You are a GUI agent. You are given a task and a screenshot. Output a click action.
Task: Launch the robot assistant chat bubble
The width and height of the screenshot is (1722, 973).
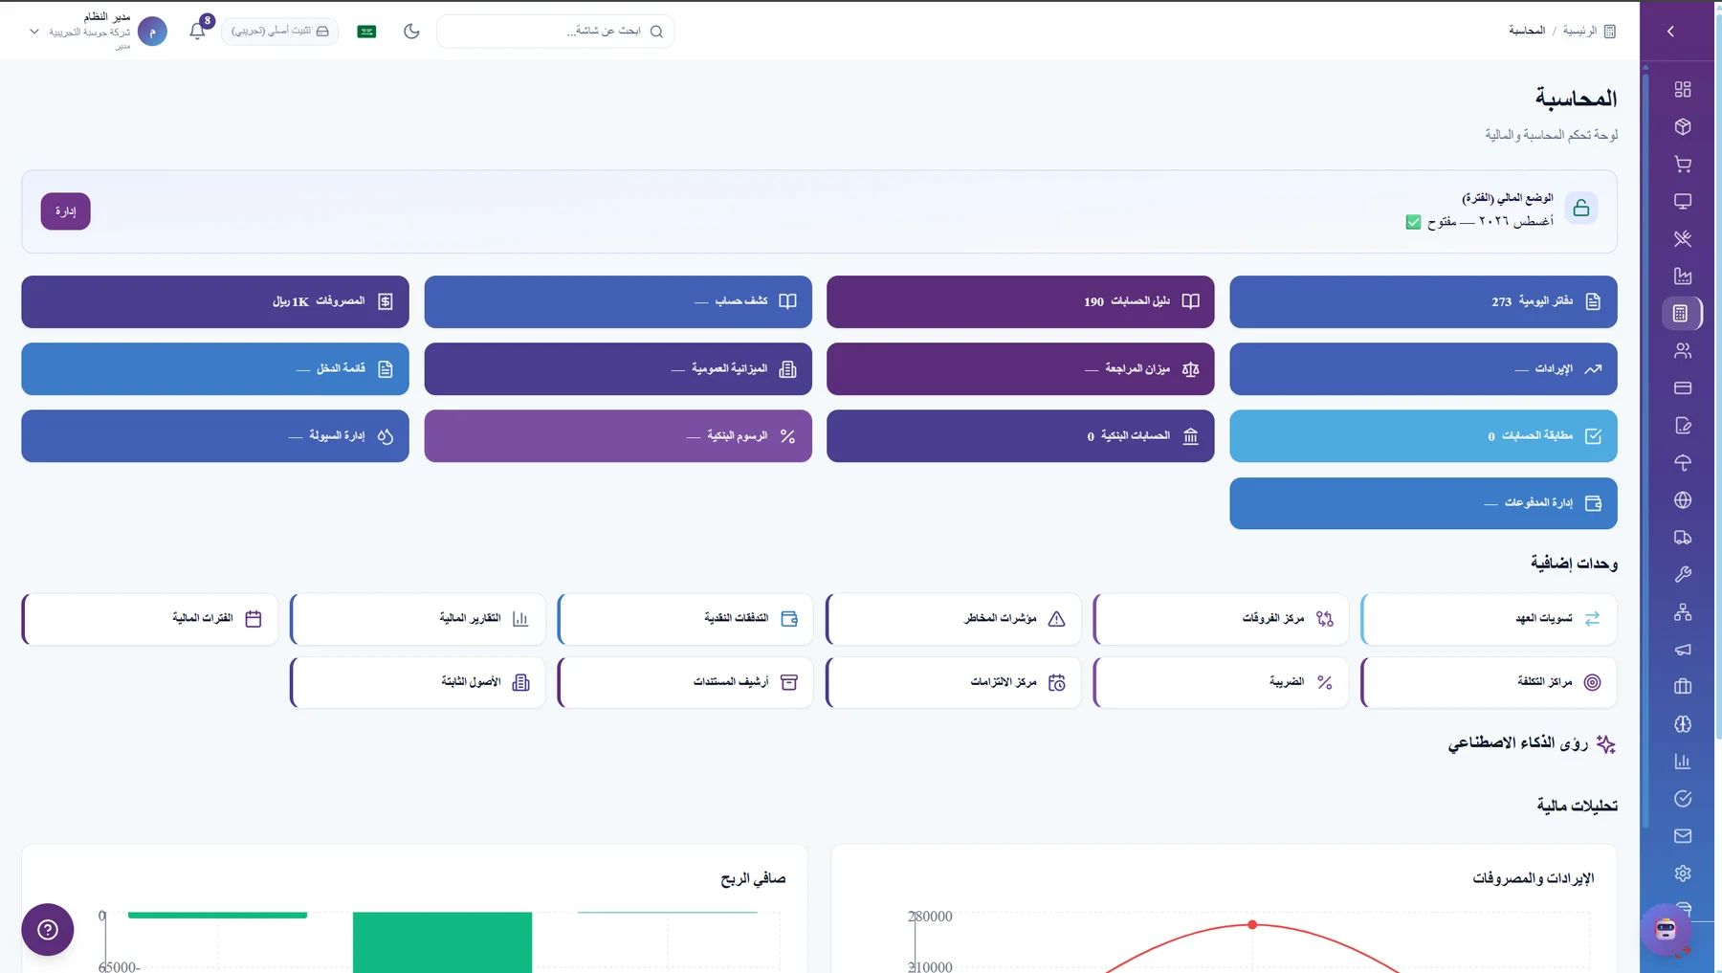coord(1666,928)
